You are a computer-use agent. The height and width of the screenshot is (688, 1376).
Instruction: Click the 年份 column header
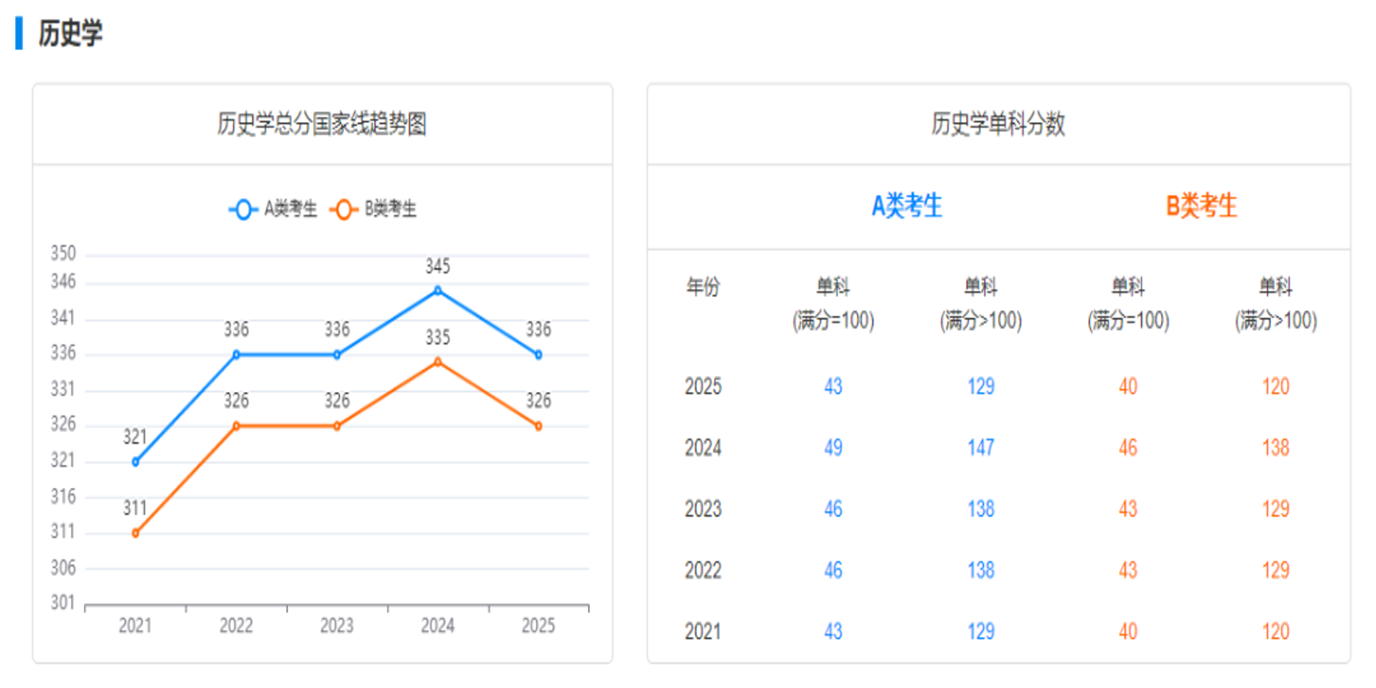(702, 287)
